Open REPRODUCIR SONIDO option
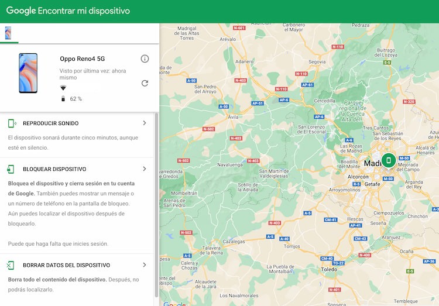Image resolution: width=439 pixels, height=306 pixels. coord(51,123)
